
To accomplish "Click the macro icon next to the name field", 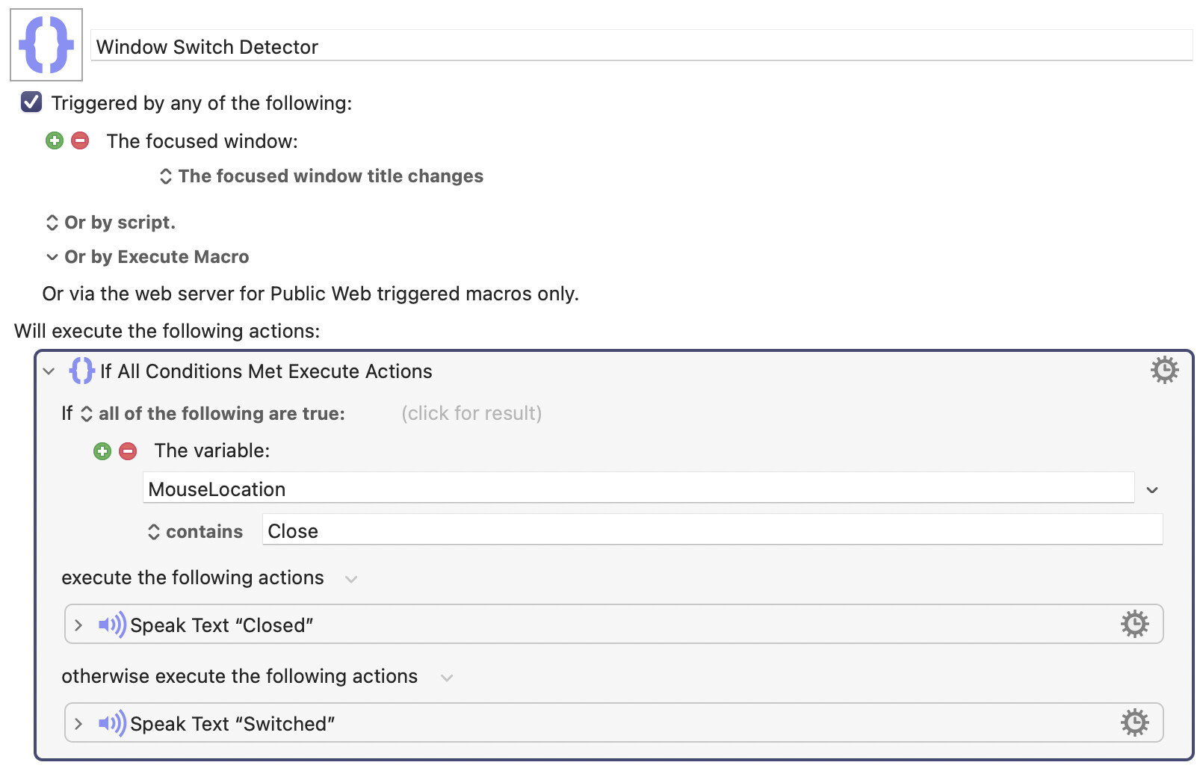I will (46, 45).
